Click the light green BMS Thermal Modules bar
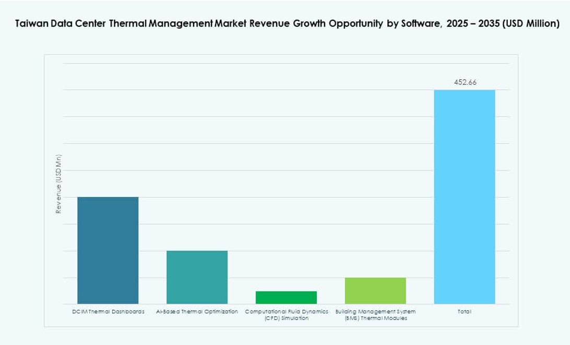This screenshot has height=345, width=570. (375, 289)
